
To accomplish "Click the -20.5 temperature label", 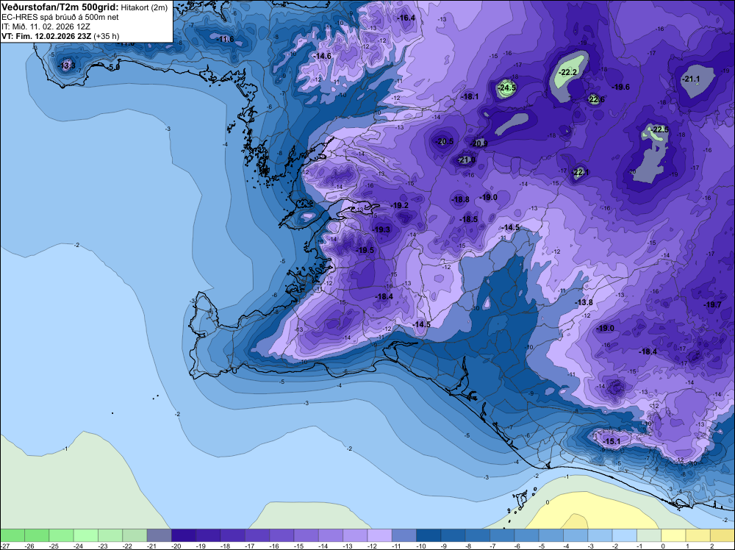I will coord(445,141).
